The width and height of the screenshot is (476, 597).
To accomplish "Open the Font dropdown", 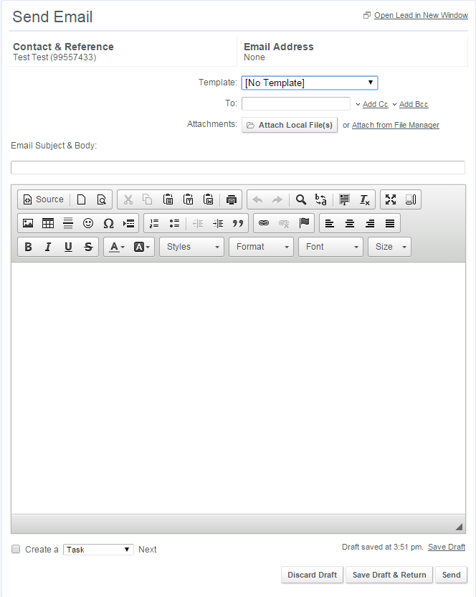I will (330, 247).
